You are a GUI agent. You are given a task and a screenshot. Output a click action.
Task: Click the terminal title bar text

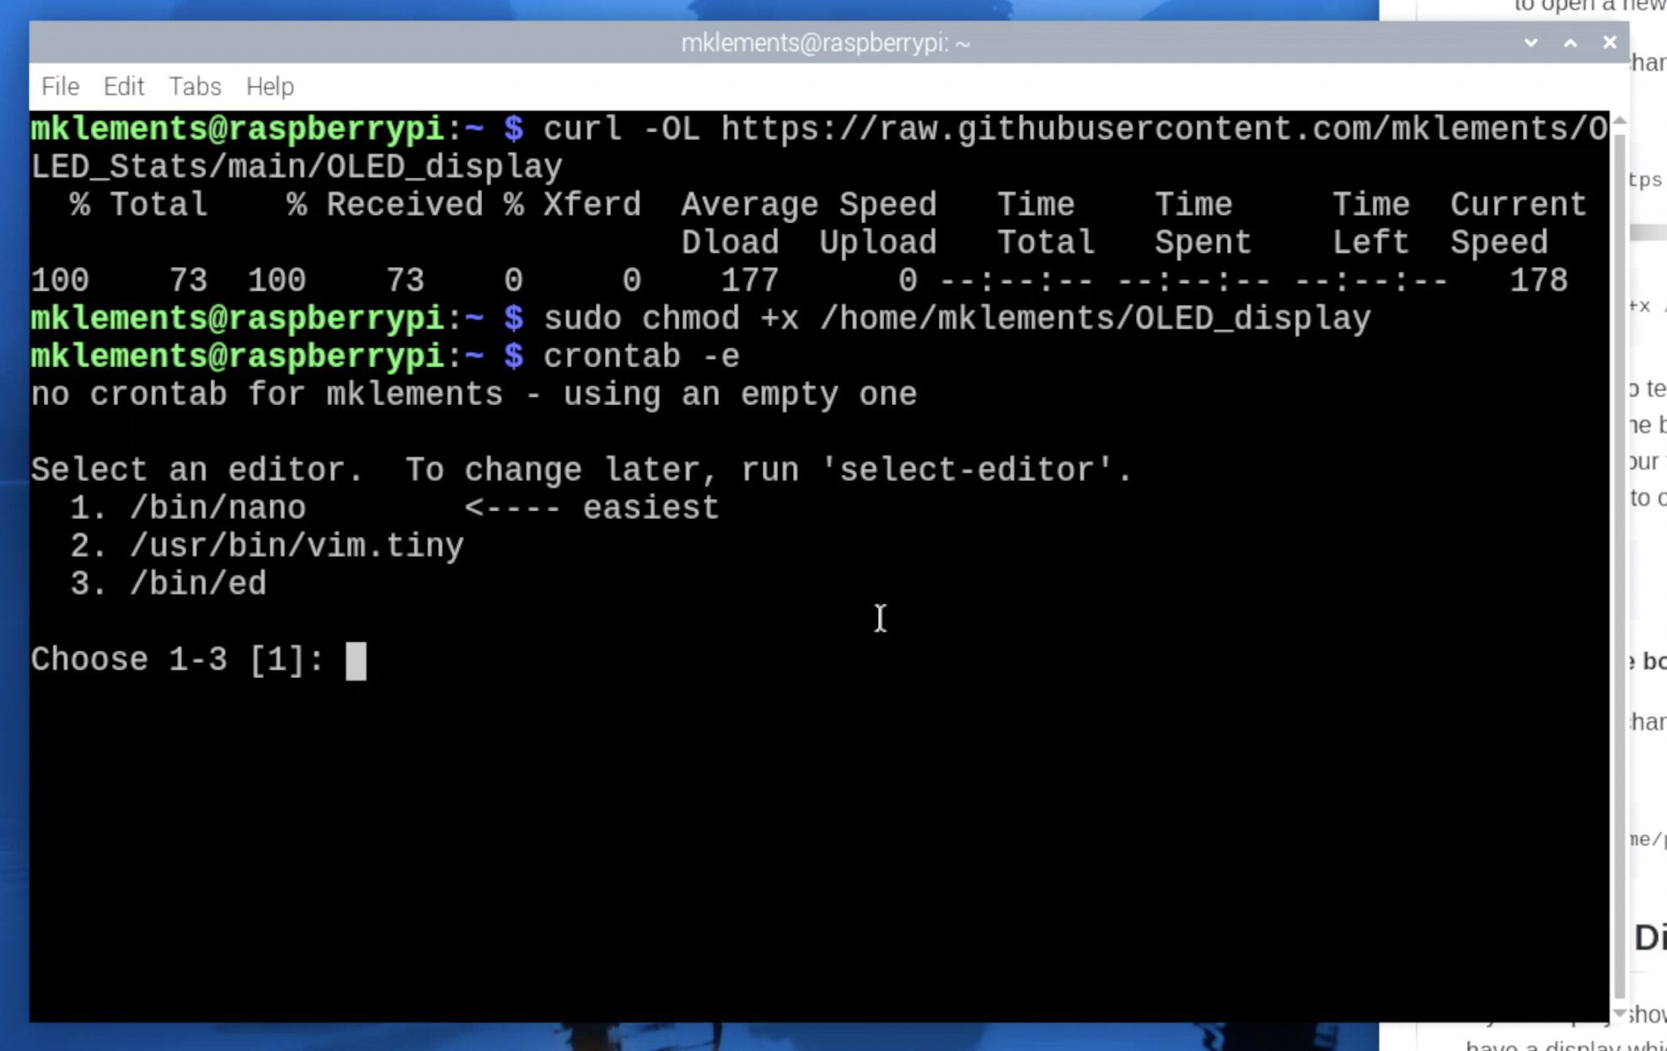(825, 42)
